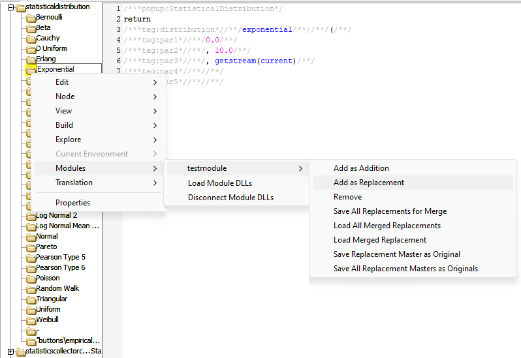Click the Bernoulli folder icon
Screen dimensions: 521x358
click(x=30, y=18)
